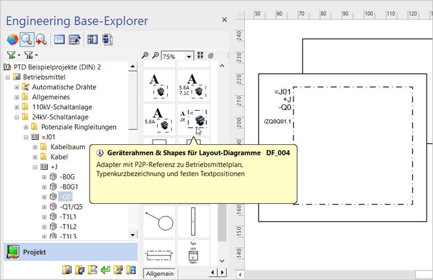433x280 pixels.
Task: Select shape with 5.6A 7.1C labels
Action: click(x=193, y=86)
